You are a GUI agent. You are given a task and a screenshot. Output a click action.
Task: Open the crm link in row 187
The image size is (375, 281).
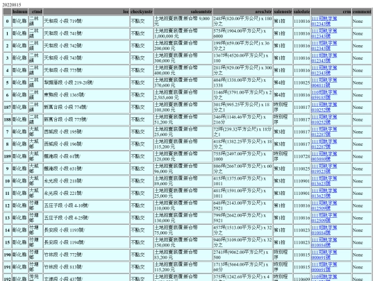tap(324, 108)
